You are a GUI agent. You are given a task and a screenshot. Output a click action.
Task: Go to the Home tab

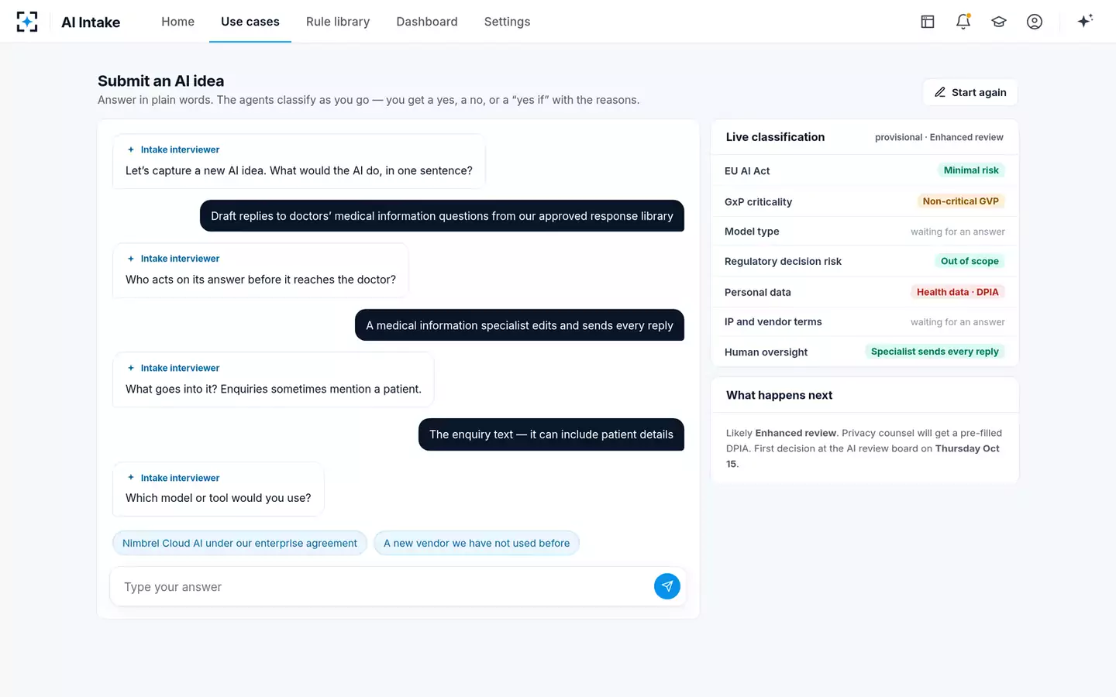(177, 22)
